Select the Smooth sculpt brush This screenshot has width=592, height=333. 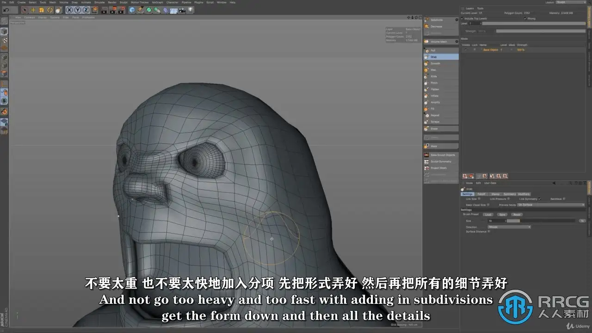click(435, 63)
